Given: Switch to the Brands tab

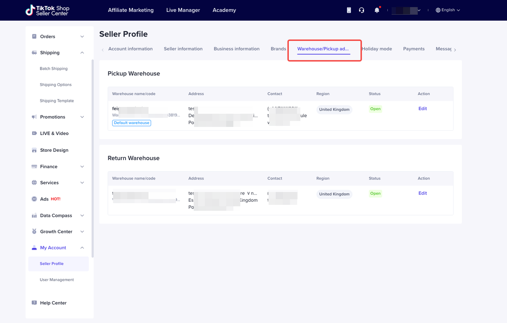Looking at the screenshot, I should coord(278,49).
